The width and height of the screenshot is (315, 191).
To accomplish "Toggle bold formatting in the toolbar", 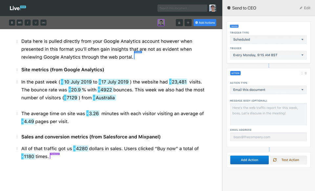I will tap(12, 23).
